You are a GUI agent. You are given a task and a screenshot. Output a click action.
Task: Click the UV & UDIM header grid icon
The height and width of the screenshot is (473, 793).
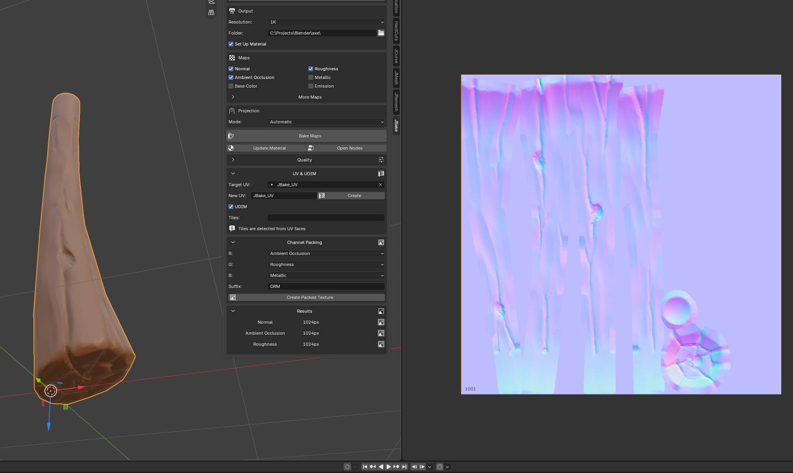coord(381,174)
